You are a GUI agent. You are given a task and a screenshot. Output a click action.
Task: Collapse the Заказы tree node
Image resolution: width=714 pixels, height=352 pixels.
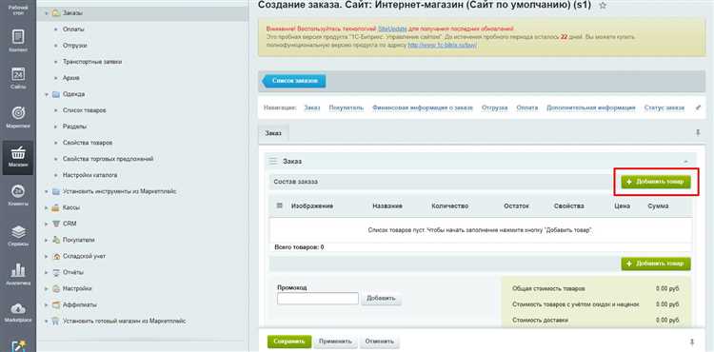click(46, 13)
